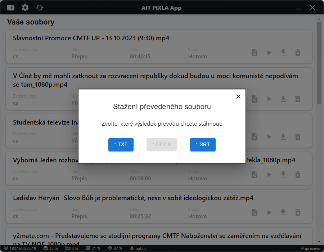Play the Ladislav Heryán video file
Viewport: 324px width, 252px height.
[269, 212]
